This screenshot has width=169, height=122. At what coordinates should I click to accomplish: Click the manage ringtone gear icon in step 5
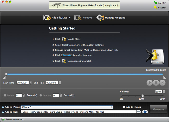(x=64, y=61)
